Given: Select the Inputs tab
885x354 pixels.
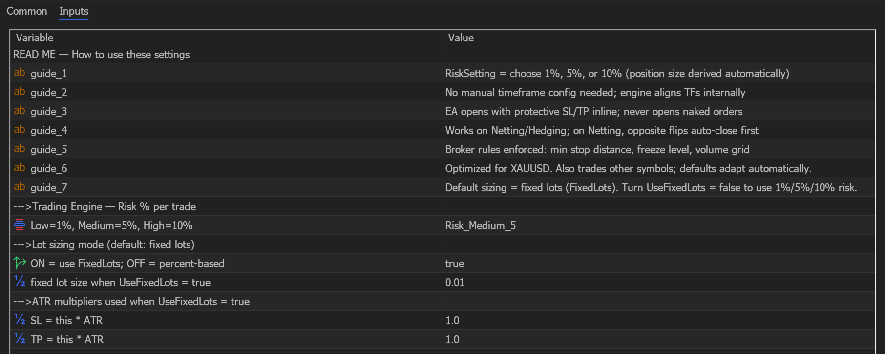Looking at the screenshot, I should (x=74, y=11).
